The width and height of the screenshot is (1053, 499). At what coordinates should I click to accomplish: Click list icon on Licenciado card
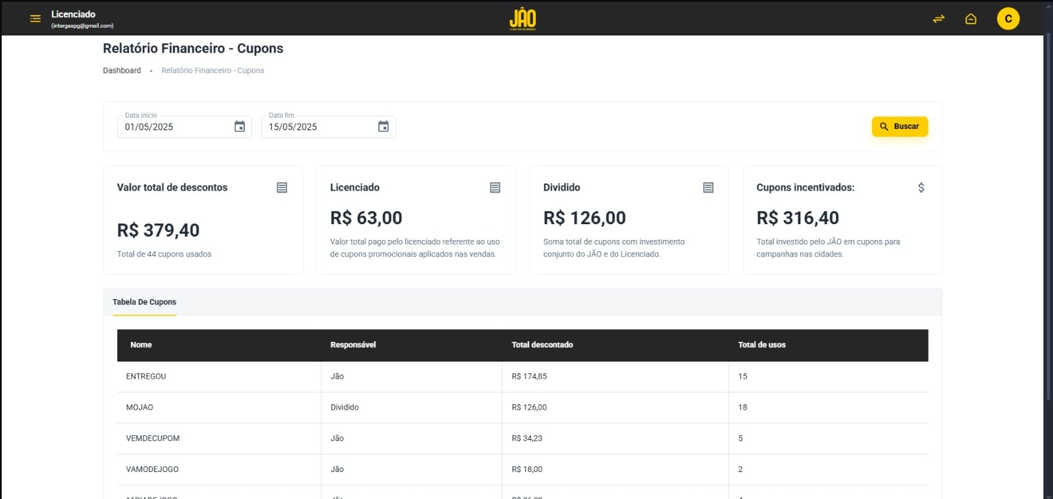click(x=495, y=187)
